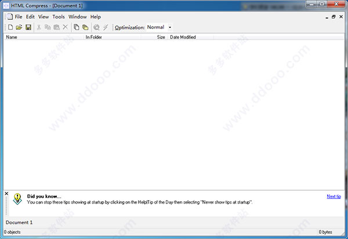Image resolution: width=348 pixels, height=239 pixels.
Task: Close the Did you know tip panel
Action: tap(6, 194)
